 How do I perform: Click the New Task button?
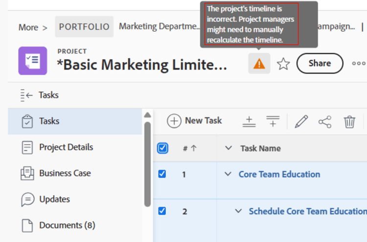[x=195, y=121]
